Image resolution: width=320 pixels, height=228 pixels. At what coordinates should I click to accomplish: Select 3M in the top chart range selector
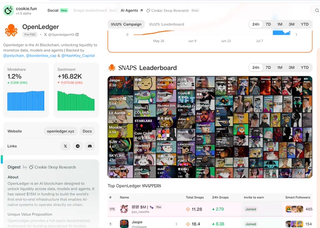pyautogui.click(x=291, y=24)
